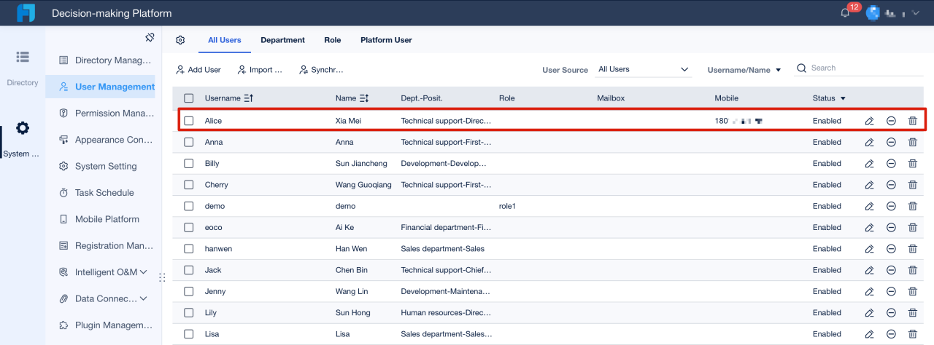This screenshot has width=934, height=345.
Task: Click the Add User button
Action: pos(198,70)
